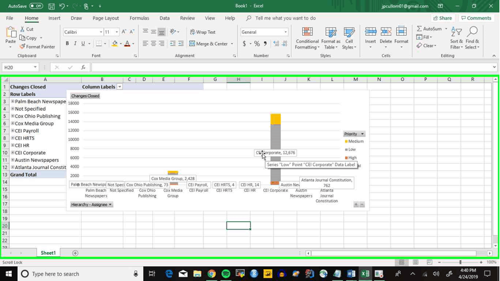500x281 pixels.
Task: Open Cell Styles gallery
Action: point(349,38)
